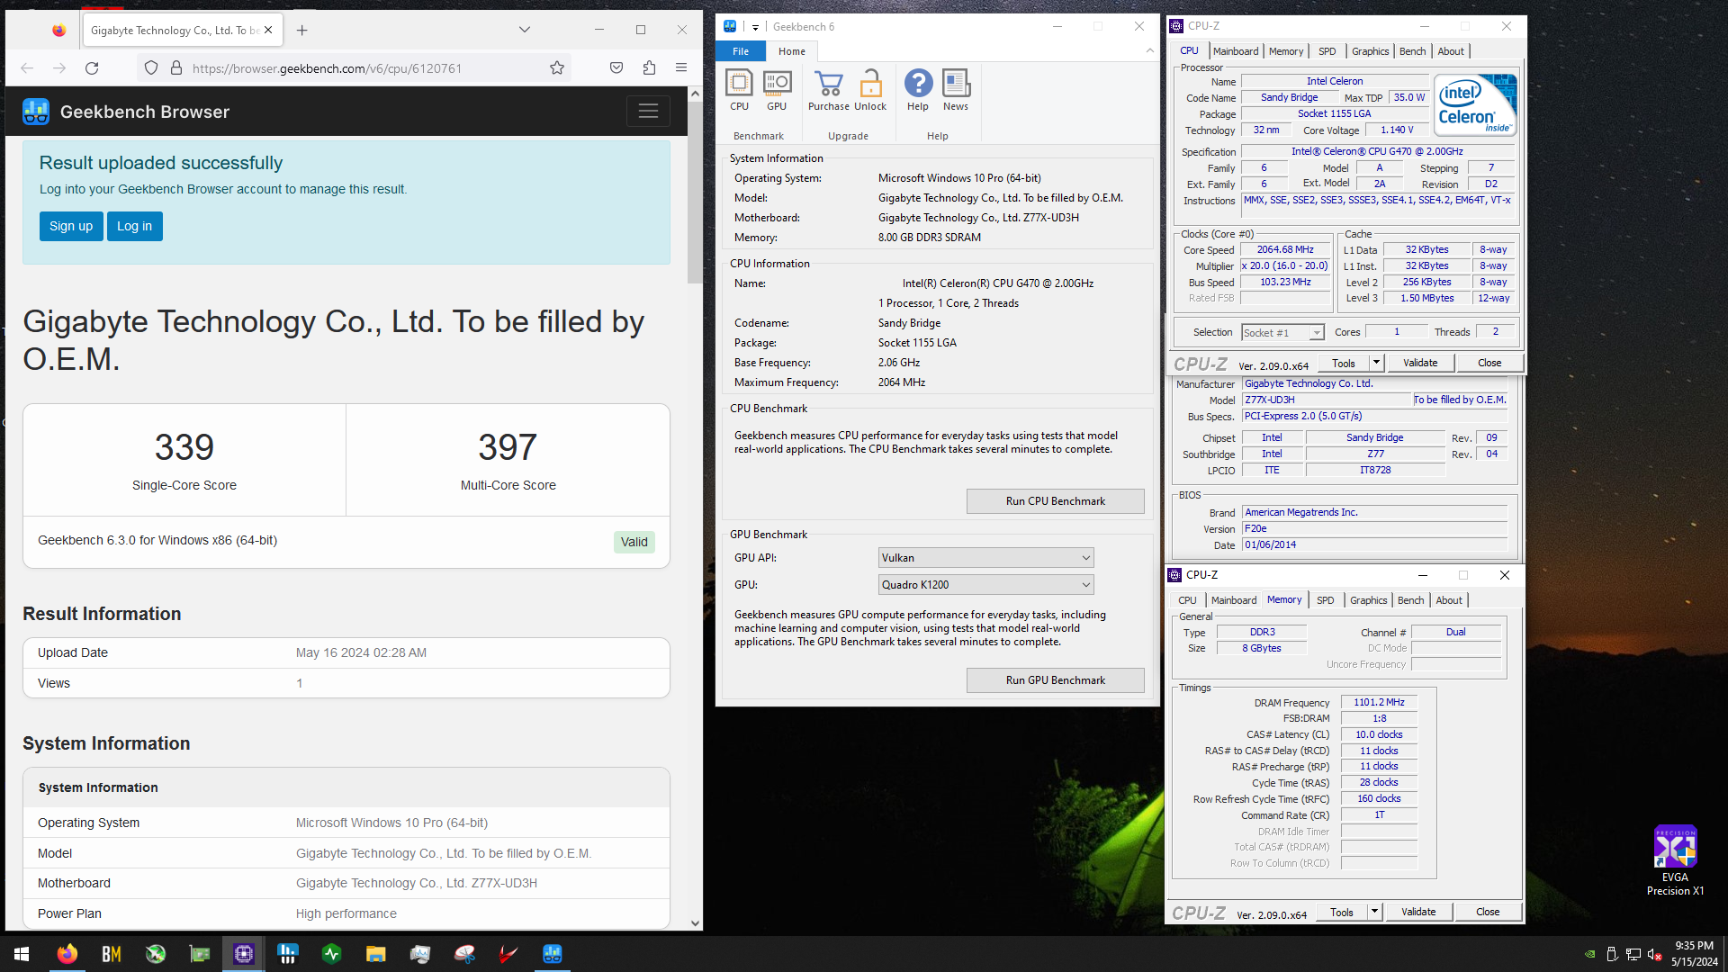Click Run GPU Benchmark button
The width and height of the screenshot is (1728, 972).
pos(1055,680)
